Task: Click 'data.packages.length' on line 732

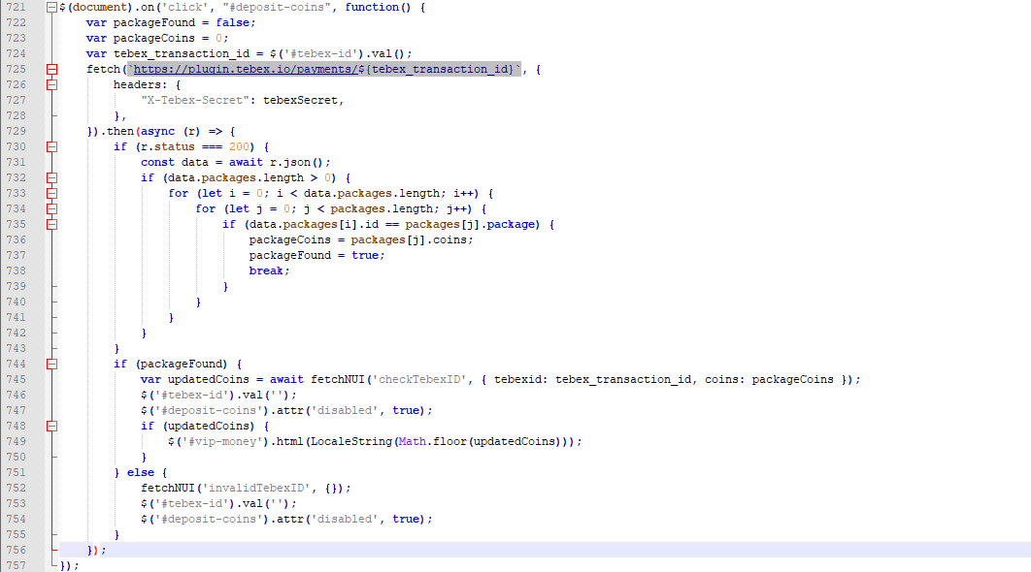Action: coord(236,178)
